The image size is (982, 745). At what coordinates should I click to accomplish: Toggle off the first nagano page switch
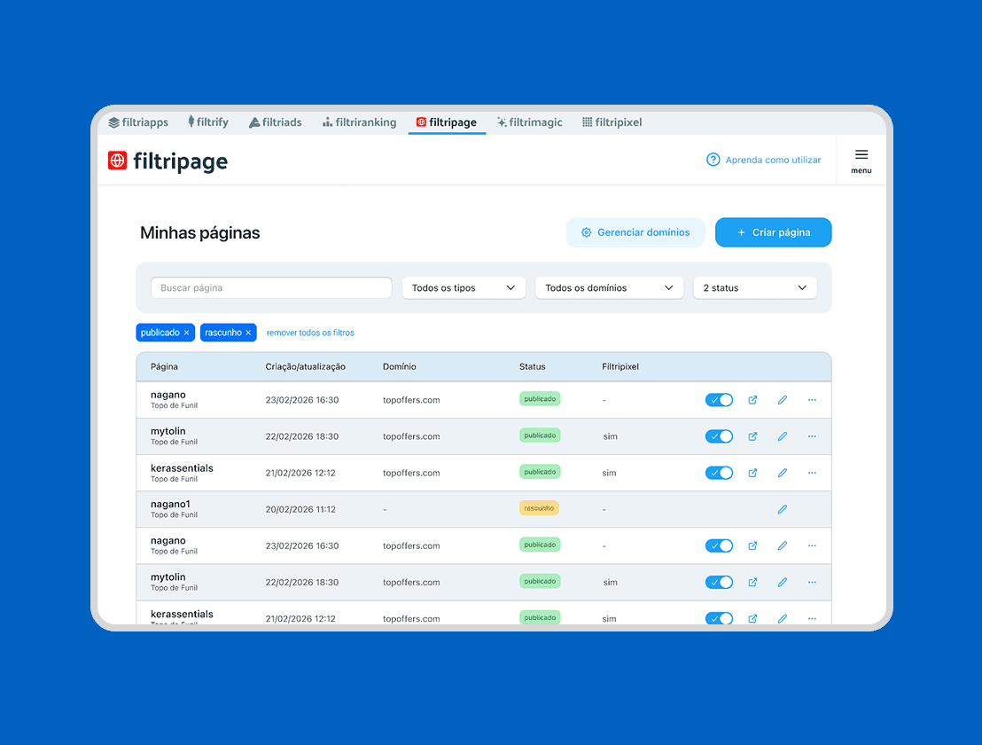(x=719, y=400)
